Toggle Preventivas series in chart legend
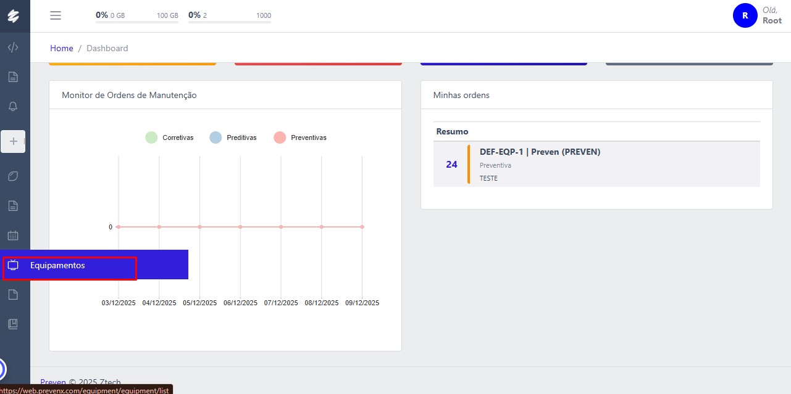 coord(300,137)
